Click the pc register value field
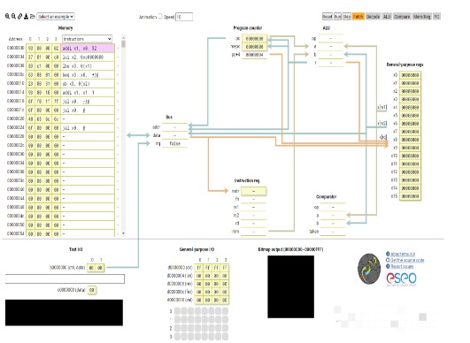The width and height of the screenshot is (470, 343). [255, 39]
